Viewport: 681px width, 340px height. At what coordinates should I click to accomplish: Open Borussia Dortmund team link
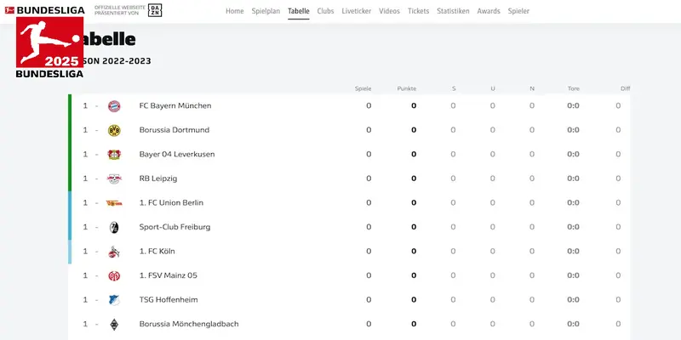[175, 130]
